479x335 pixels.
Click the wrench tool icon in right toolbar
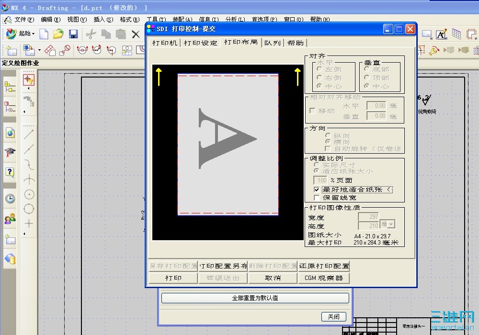point(434,50)
